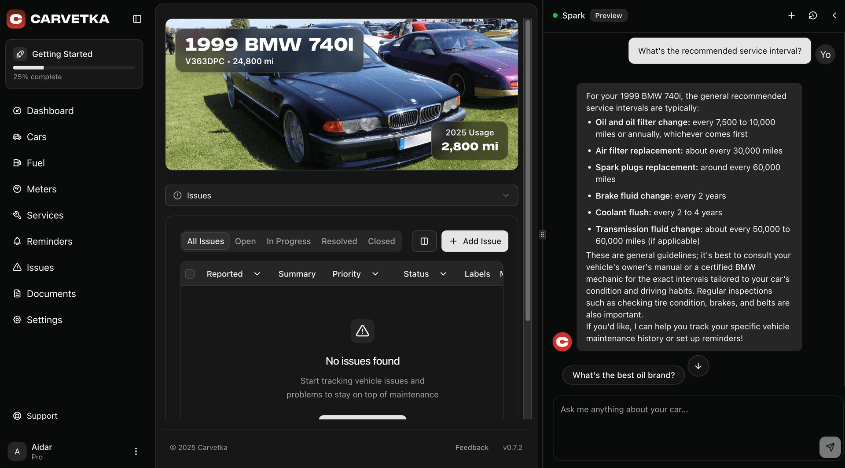Click the Summary column header

click(x=297, y=274)
